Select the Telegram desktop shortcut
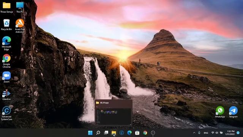Viewport: 243px width, 137px height. (233, 112)
